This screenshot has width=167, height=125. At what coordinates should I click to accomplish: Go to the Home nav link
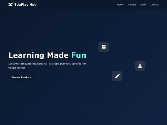pos(120,5)
